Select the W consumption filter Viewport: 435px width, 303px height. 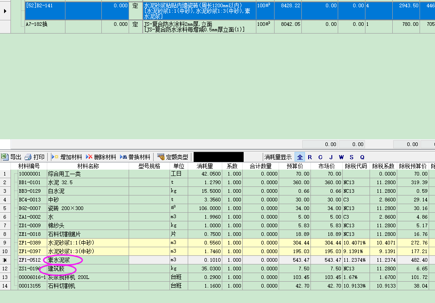(341, 157)
